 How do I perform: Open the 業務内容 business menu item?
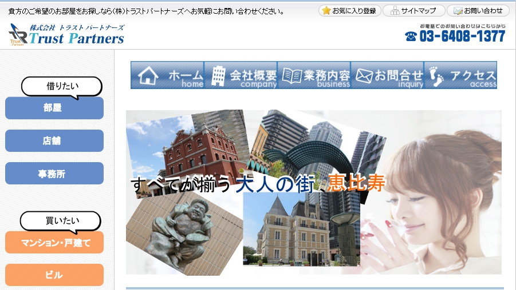[314, 75]
